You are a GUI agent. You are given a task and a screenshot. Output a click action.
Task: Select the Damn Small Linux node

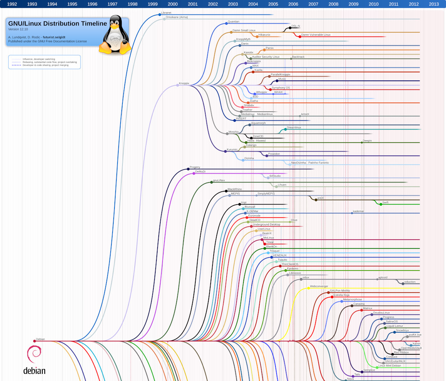231,32
